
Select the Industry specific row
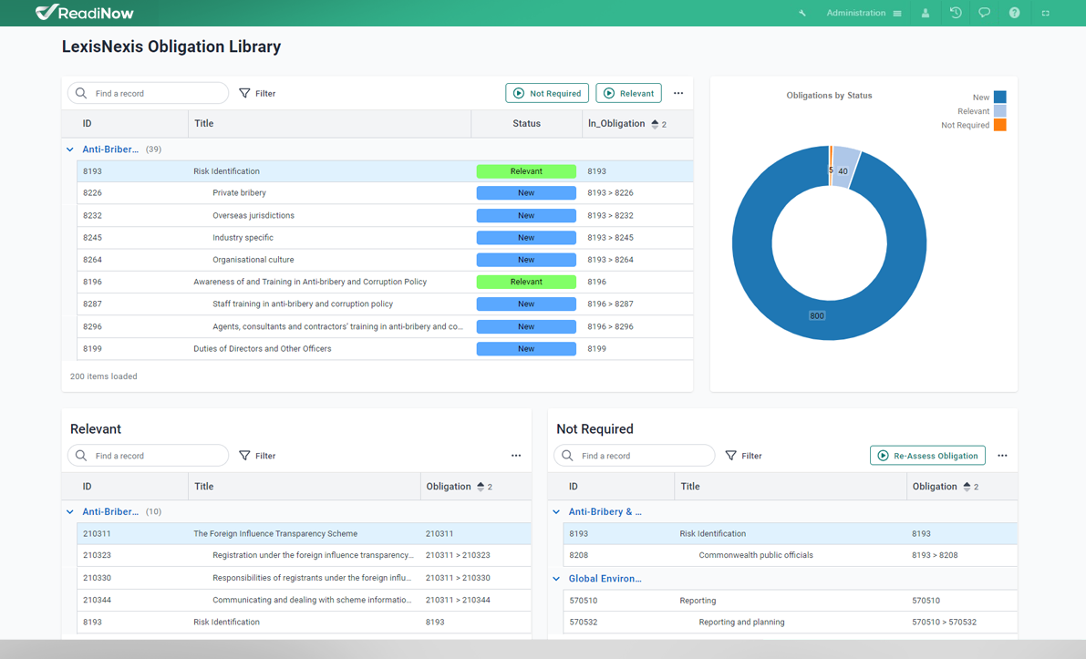click(x=385, y=237)
